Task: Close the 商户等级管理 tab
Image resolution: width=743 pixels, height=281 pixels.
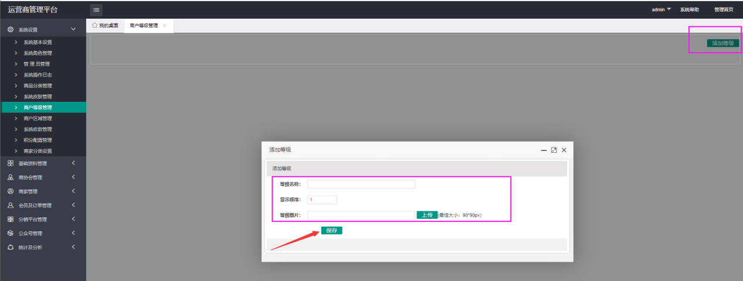Action: click(x=165, y=26)
